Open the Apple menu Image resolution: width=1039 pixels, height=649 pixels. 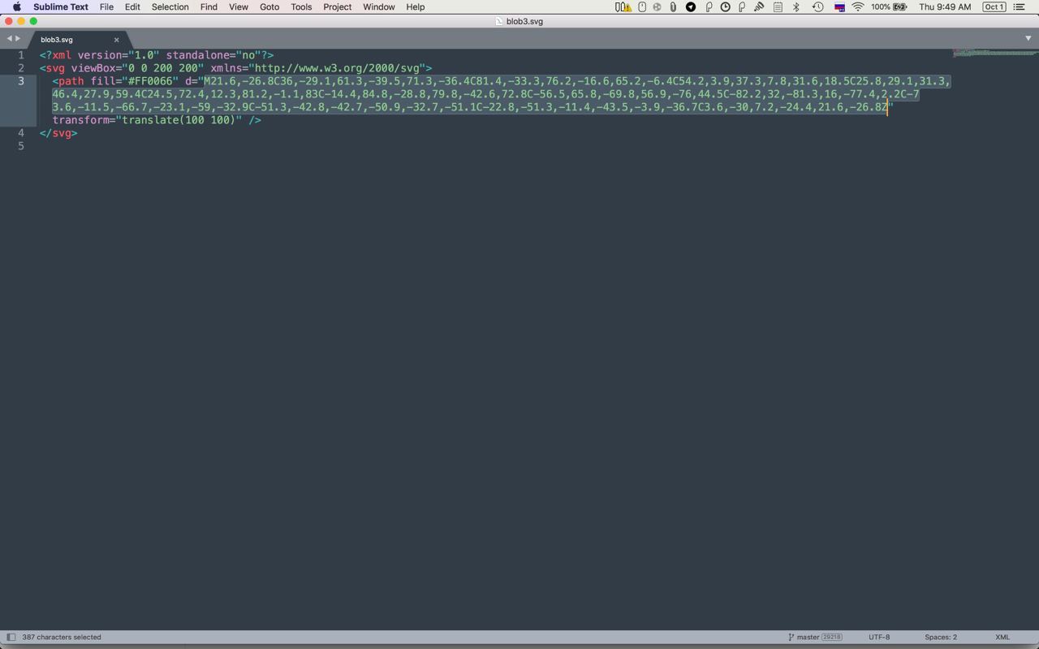(x=16, y=6)
